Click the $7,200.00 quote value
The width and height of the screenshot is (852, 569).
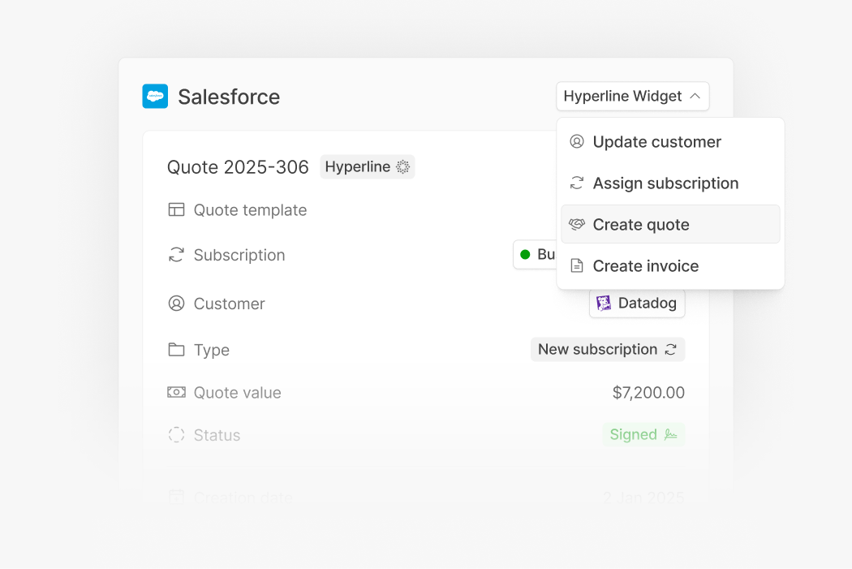point(648,393)
